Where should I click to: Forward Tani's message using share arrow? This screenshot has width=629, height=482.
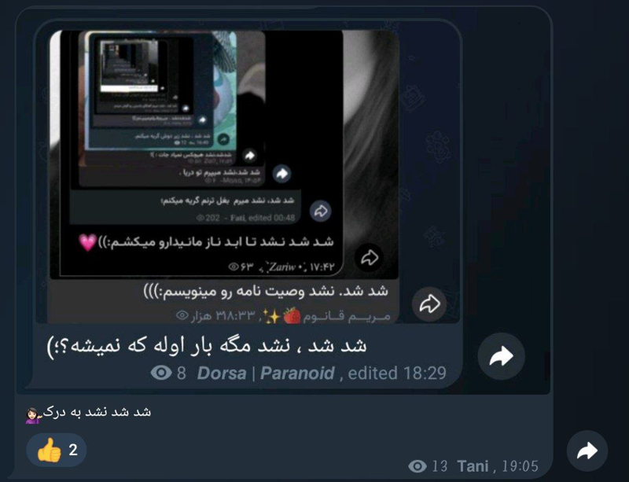(587, 451)
